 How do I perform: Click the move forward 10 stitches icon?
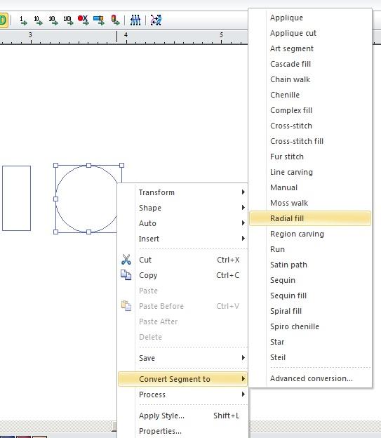(38, 20)
